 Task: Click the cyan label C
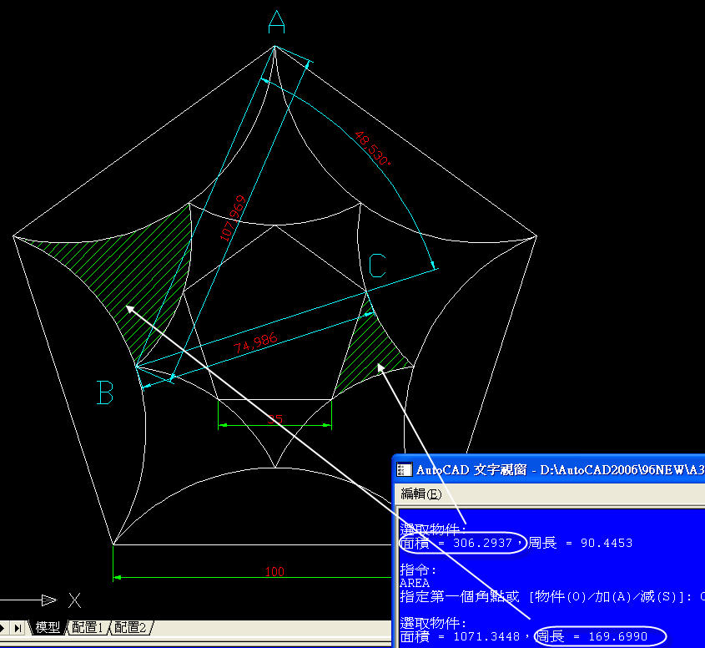[377, 265]
